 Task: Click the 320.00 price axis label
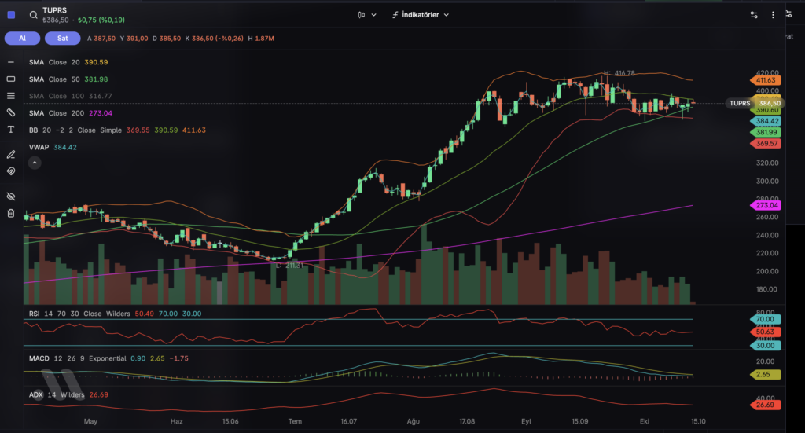(767, 163)
